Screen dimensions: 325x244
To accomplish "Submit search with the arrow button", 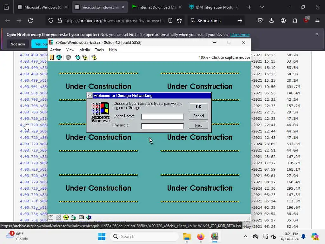I will tap(240, 21).
